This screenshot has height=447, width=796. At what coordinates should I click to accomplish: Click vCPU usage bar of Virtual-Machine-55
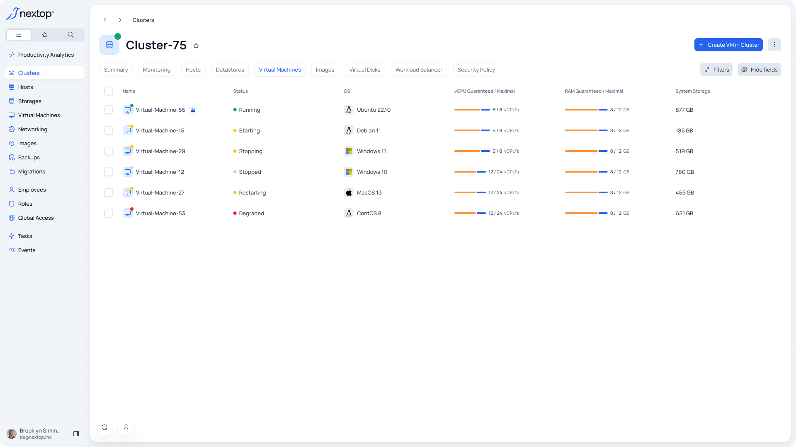coord(472,110)
